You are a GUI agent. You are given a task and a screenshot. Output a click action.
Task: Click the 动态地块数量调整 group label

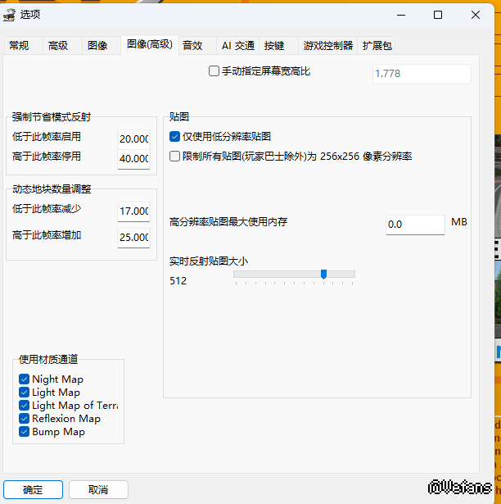pyautogui.click(x=52, y=189)
